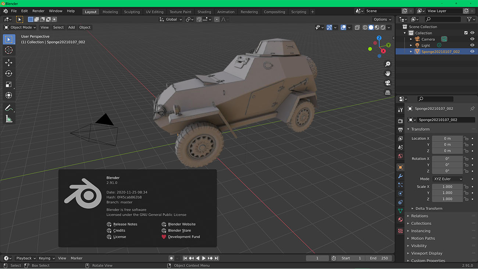Click the Location X value field
The height and width of the screenshot is (269, 478).
point(447,138)
